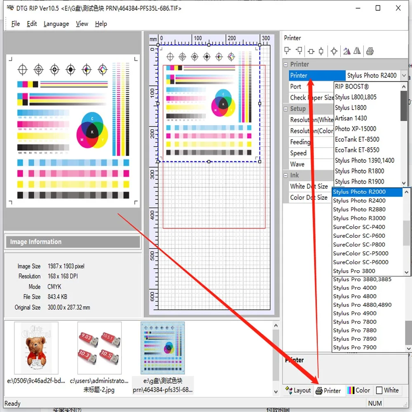Image resolution: width=412 pixels, height=412 pixels.
Task: Select SureColor SC-P800 from the list
Action: (368, 245)
